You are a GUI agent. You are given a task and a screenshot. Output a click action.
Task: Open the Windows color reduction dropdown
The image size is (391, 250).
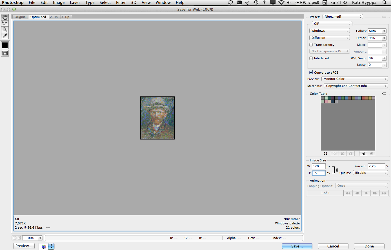pyautogui.click(x=330, y=31)
